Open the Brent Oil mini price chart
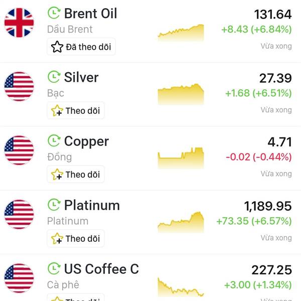Viewport: 301px width, 301px height. (181, 33)
